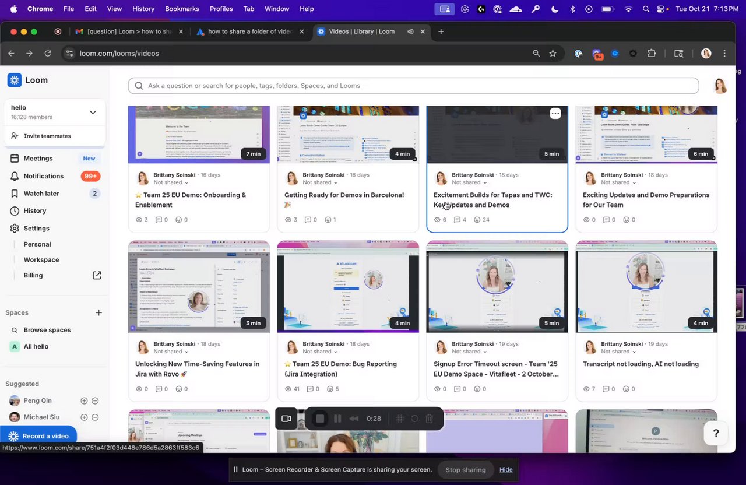
Task: Dismiss suggested teammate Michael Siu
Action: (95, 417)
